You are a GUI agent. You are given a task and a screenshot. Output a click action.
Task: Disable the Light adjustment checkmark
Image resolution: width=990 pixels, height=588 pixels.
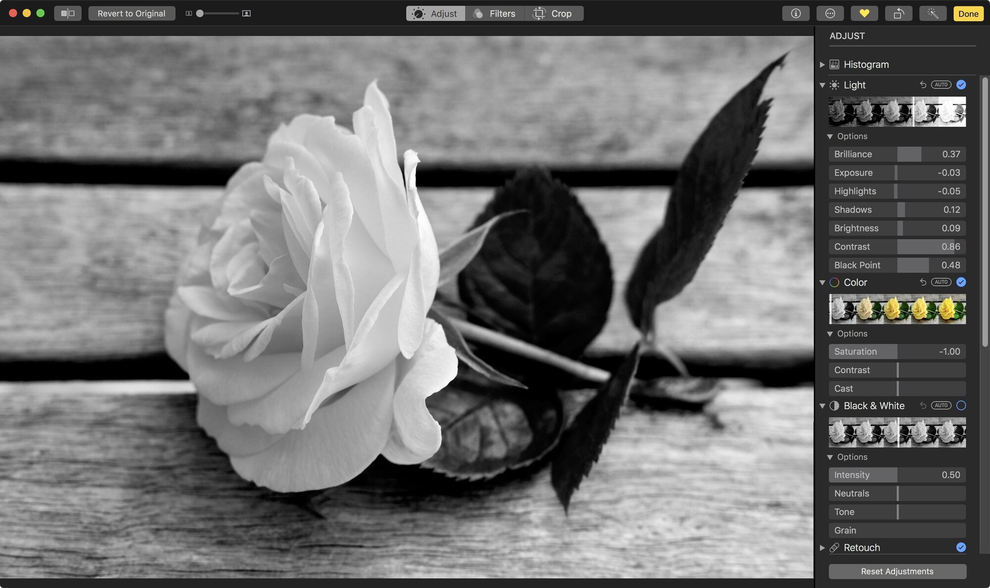[961, 85]
